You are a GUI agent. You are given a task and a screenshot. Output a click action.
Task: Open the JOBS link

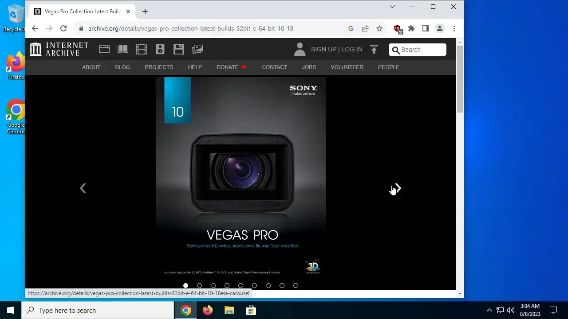click(x=309, y=67)
